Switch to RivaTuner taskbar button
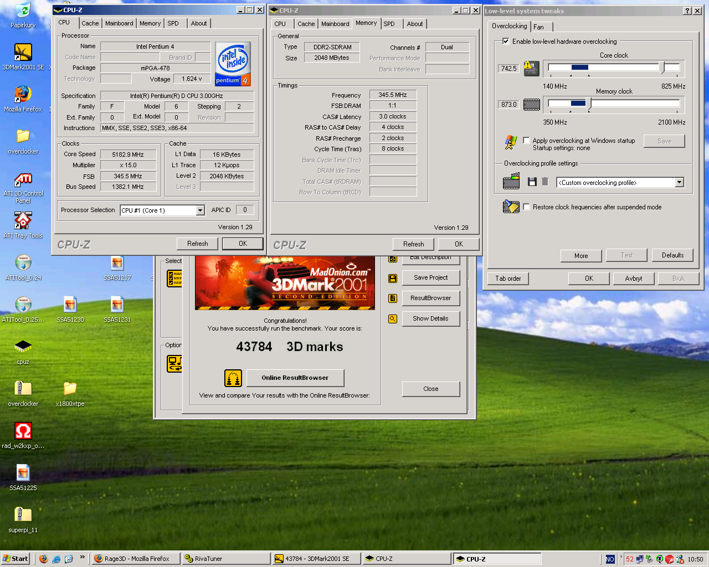This screenshot has width=709, height=567. (226, 559)
